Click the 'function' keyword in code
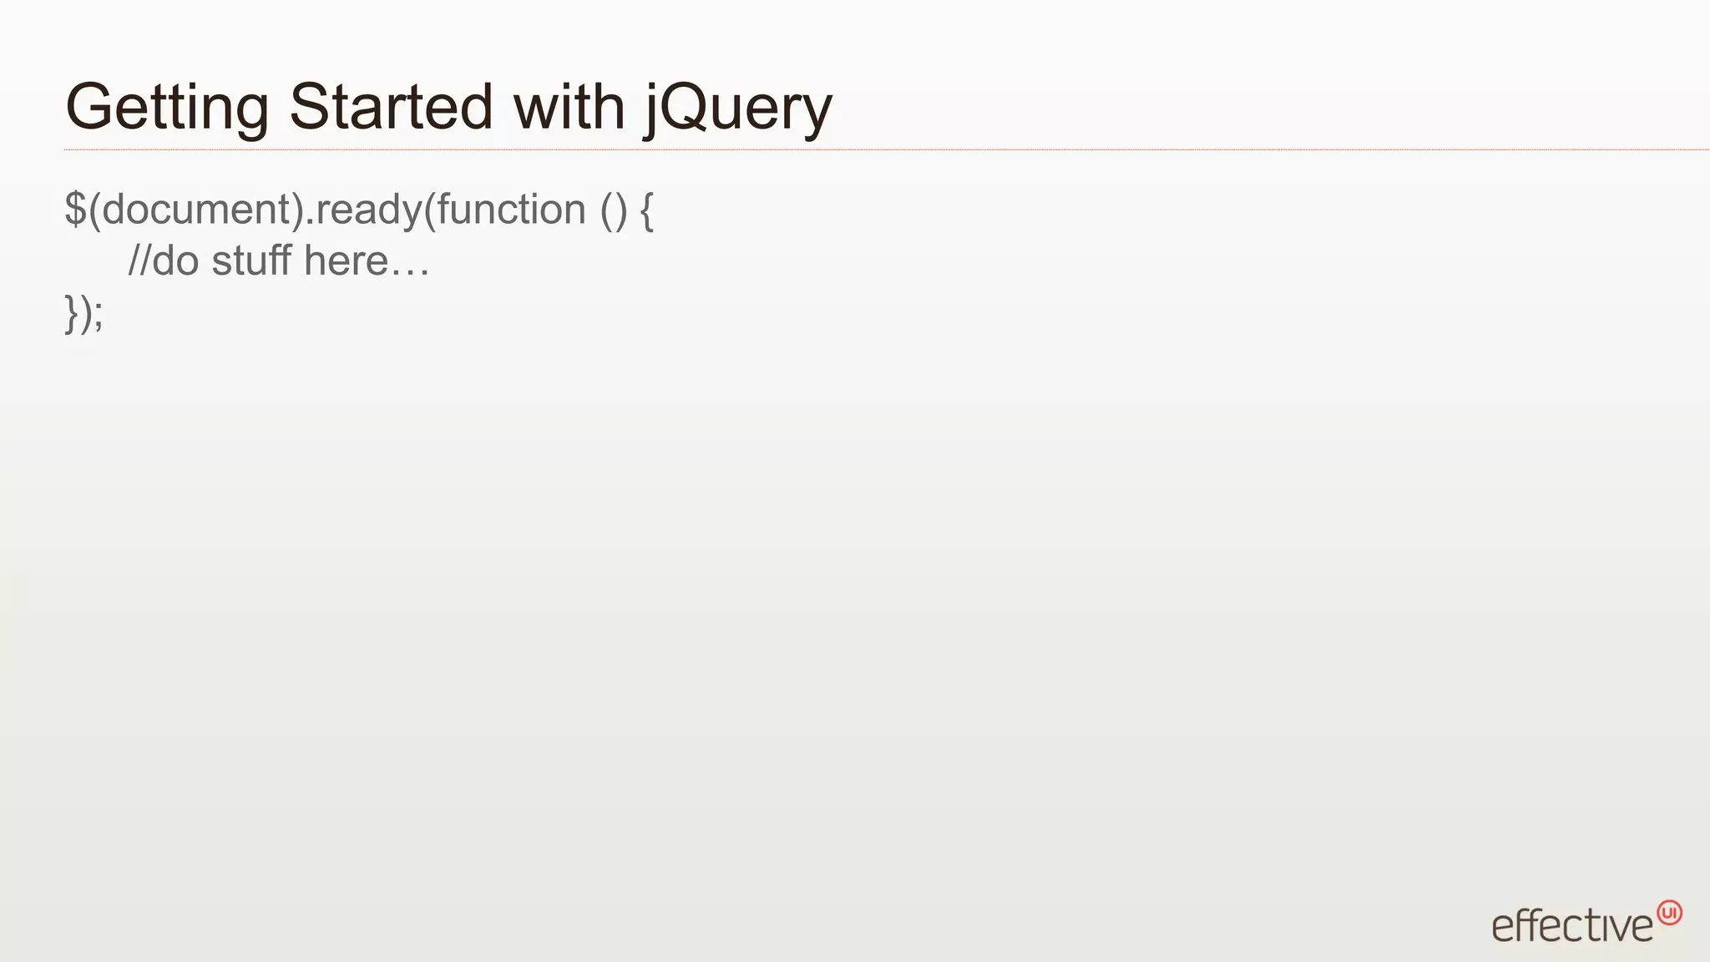The image size is (1710, 962). [x=511, y=209]
